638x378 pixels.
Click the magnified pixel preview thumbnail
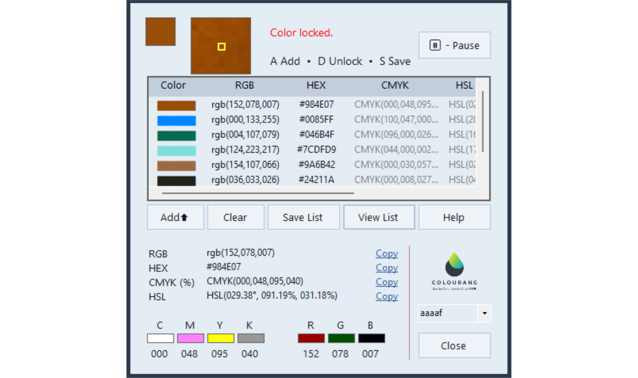click(221, 46)
